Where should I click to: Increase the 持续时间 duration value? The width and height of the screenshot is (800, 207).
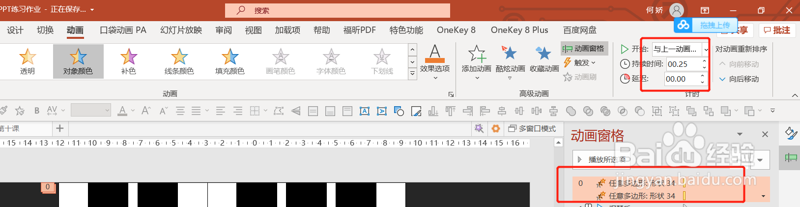point(705,61)
